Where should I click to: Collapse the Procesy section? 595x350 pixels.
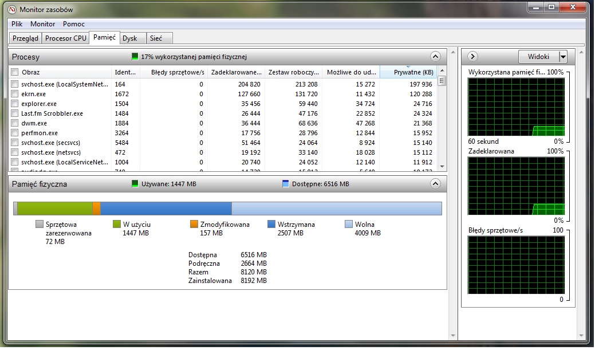point(435,57)
